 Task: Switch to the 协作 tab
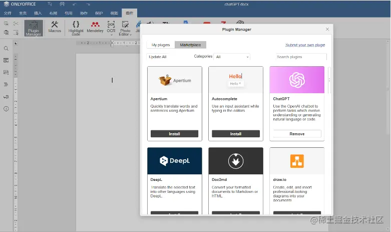point(84,13)
